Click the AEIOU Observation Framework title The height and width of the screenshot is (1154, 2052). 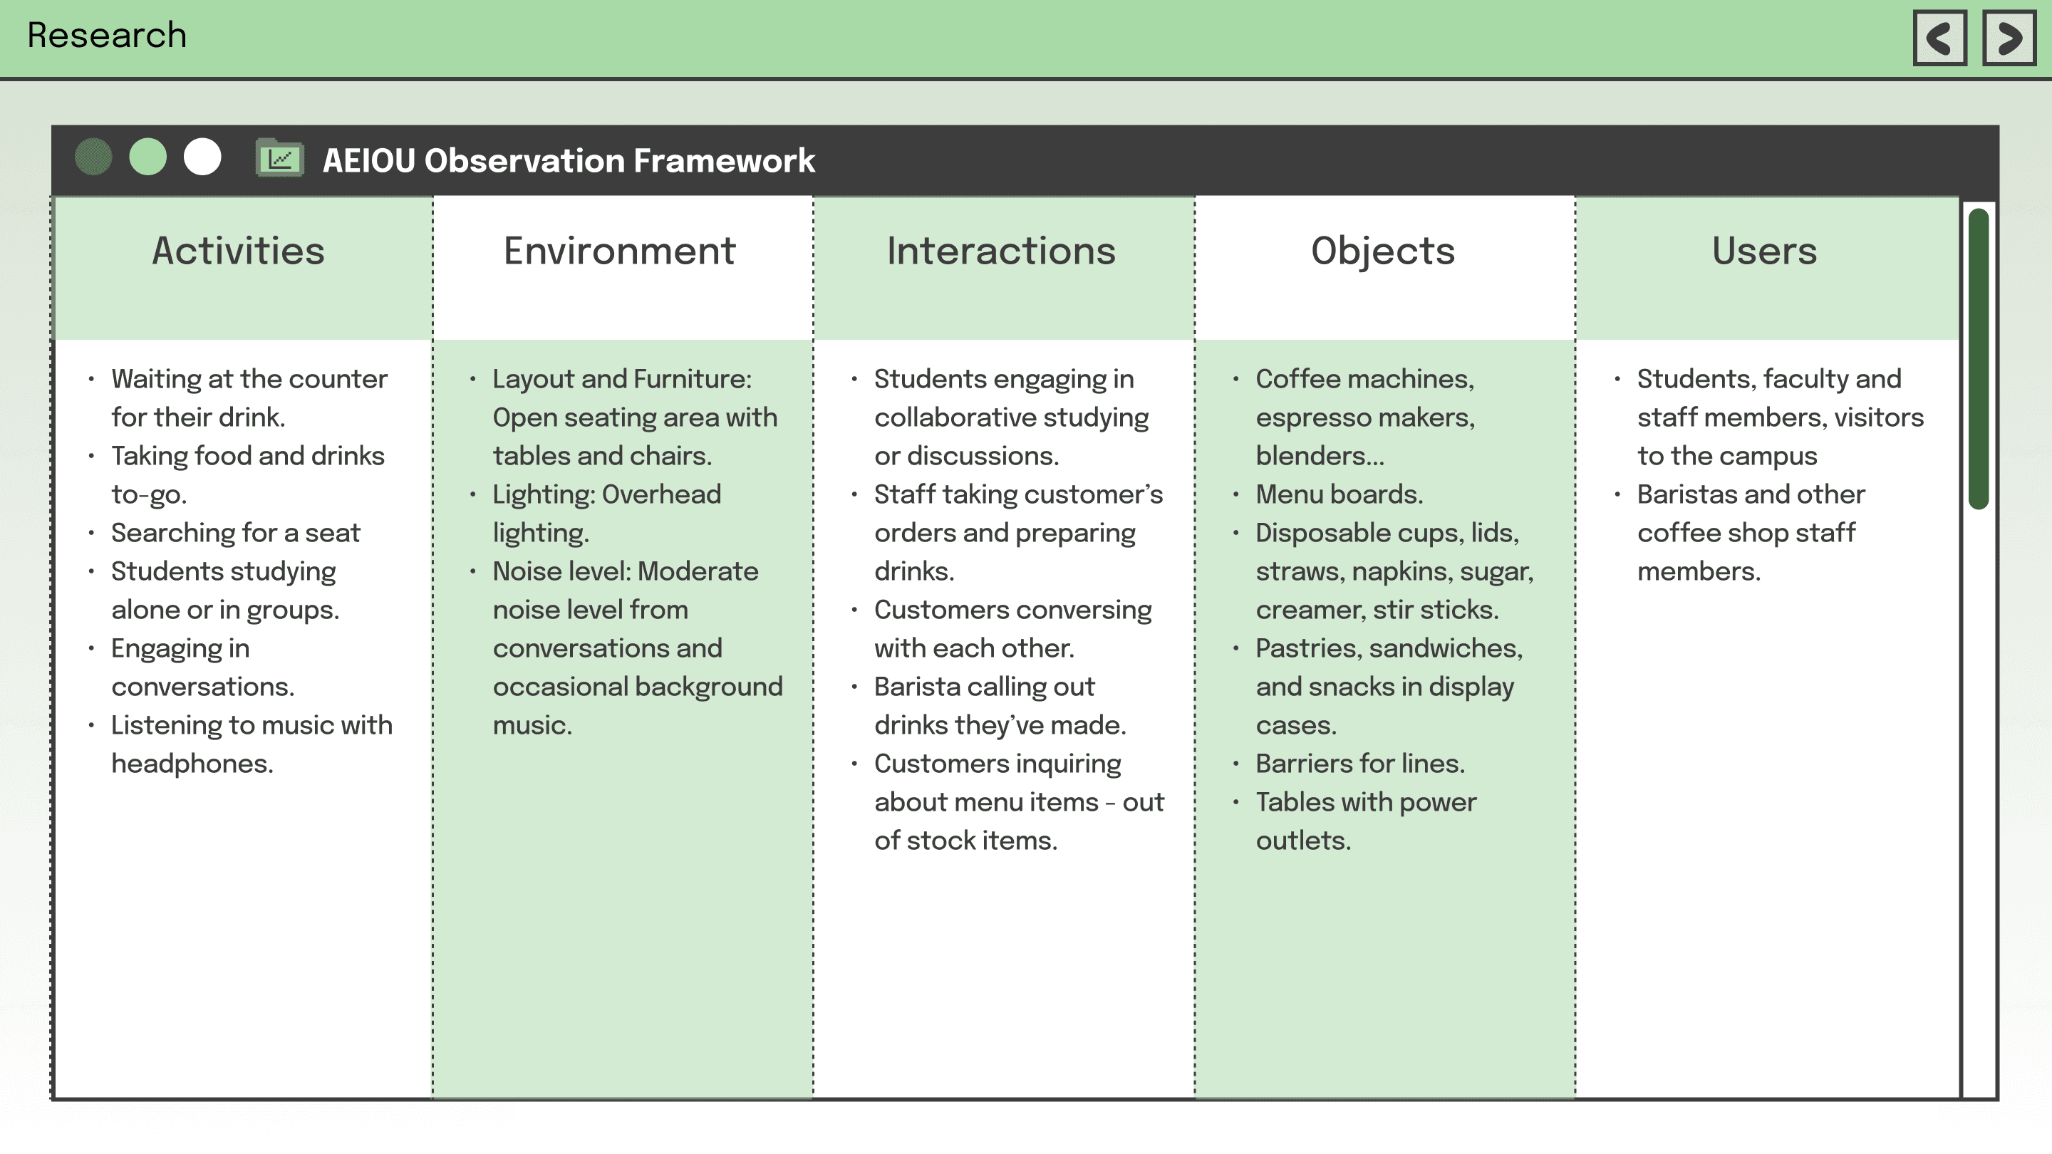pyautogui.click(x=568, y=160)
